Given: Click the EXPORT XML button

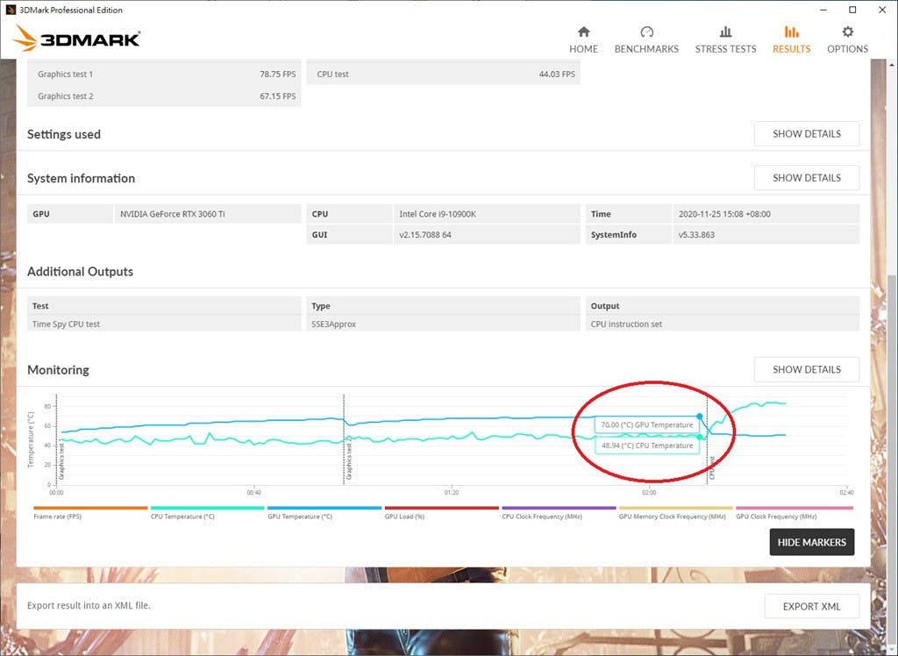Looking at the screenshot, I should 811,606.
